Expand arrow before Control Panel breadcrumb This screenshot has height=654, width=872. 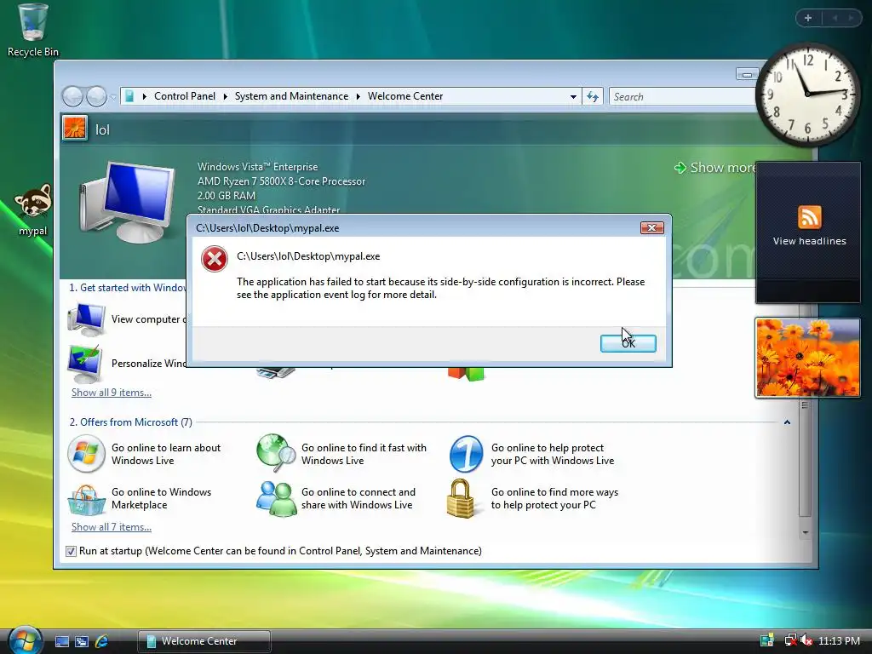145,97
